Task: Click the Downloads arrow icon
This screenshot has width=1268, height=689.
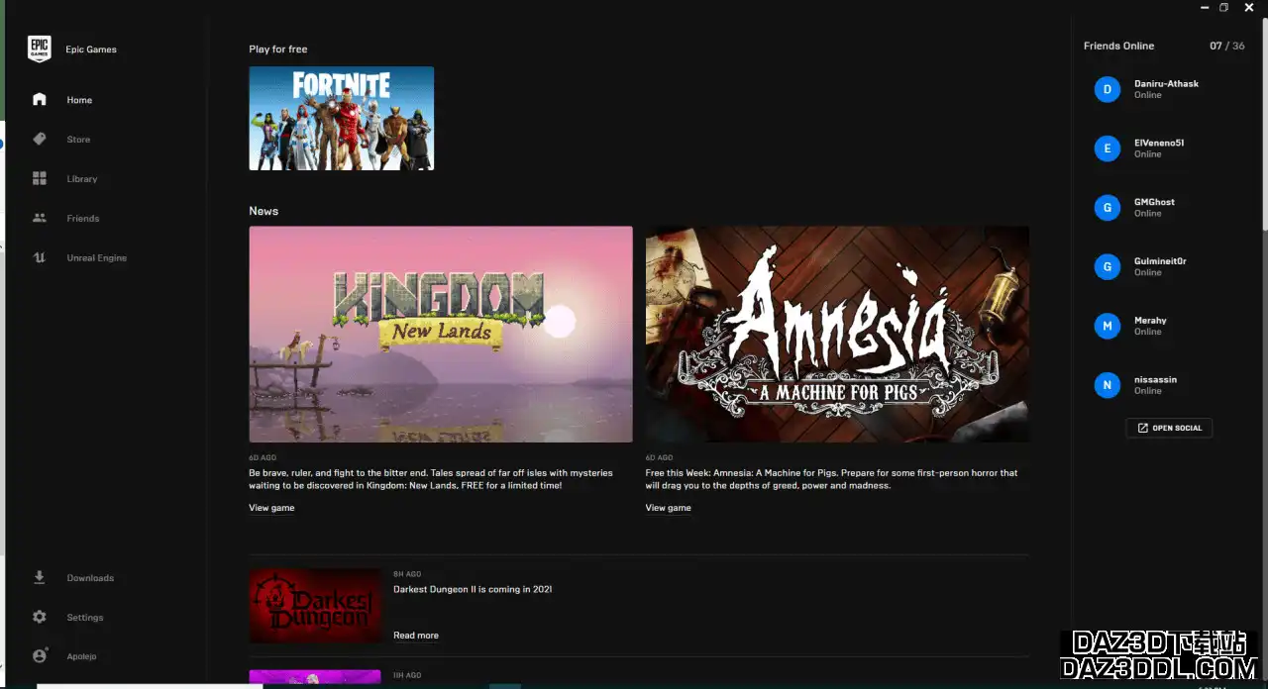Action: [40, 577]
